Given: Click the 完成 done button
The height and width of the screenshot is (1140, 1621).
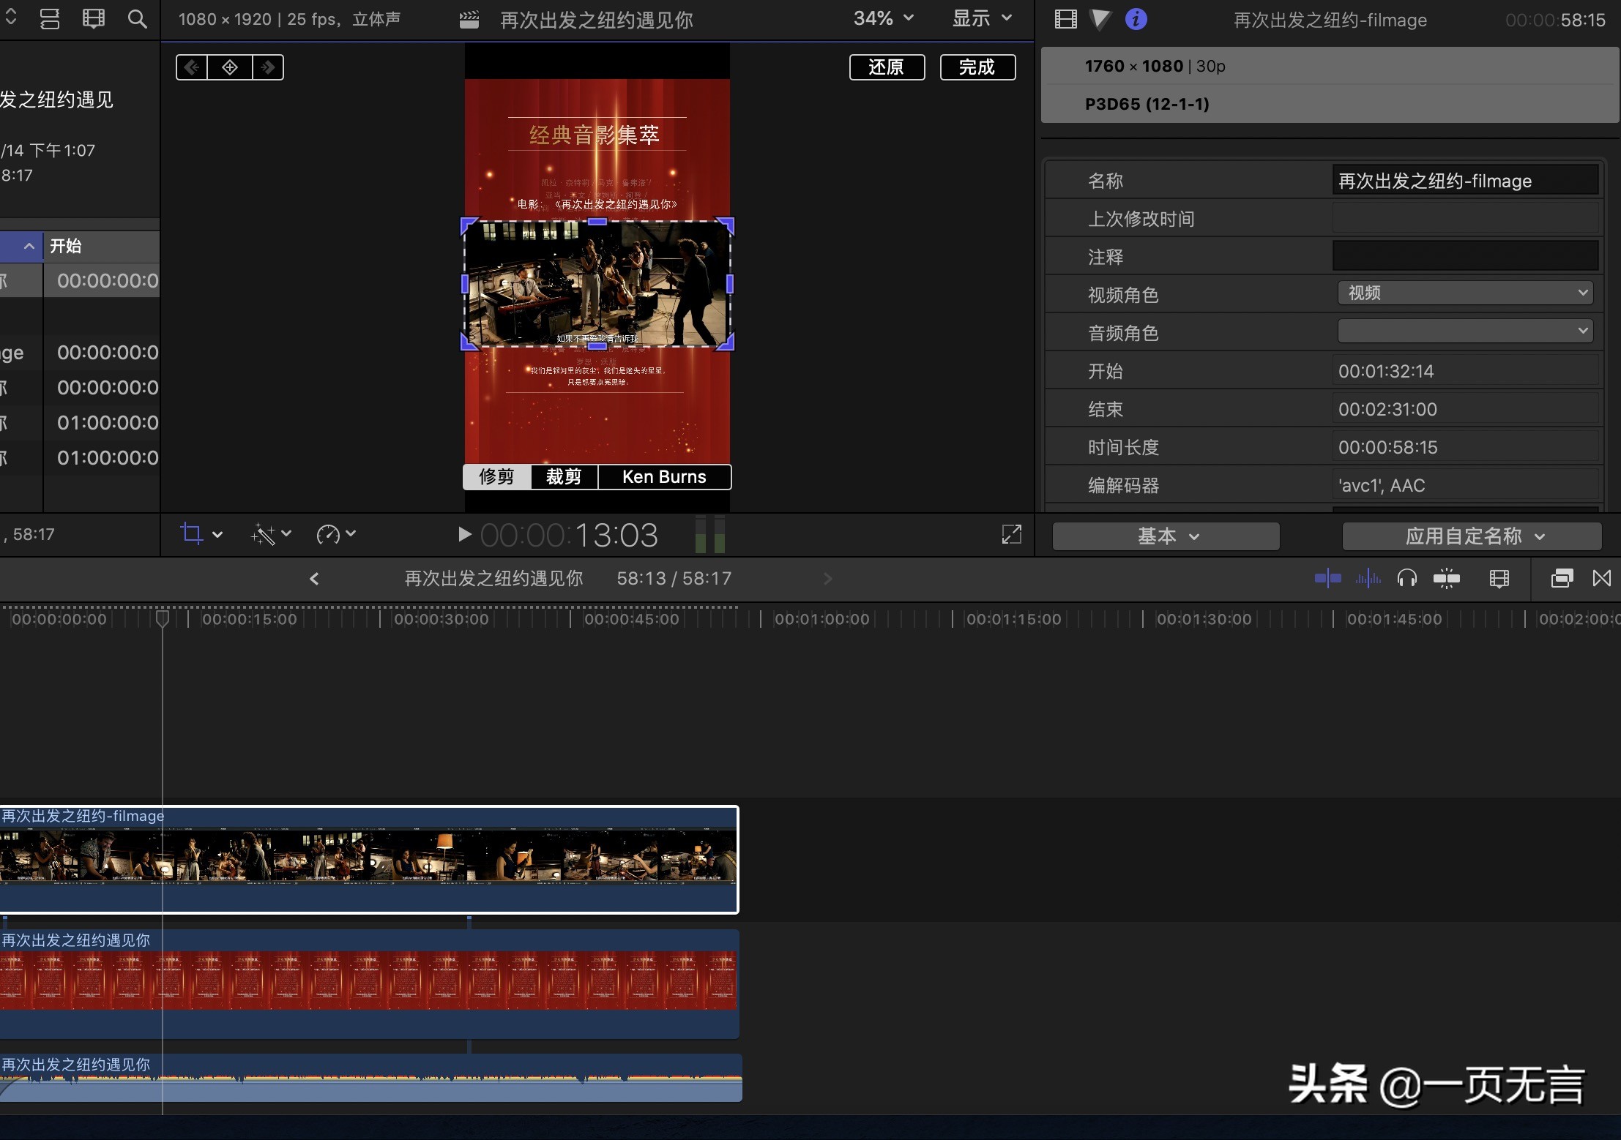Looking at the screenshot, I should (x=977, y=67).
